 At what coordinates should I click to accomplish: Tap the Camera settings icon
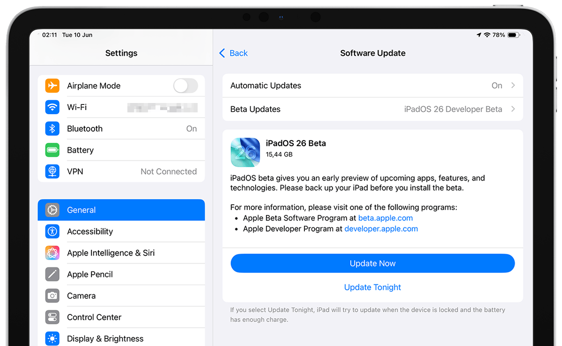coord(52,296)
